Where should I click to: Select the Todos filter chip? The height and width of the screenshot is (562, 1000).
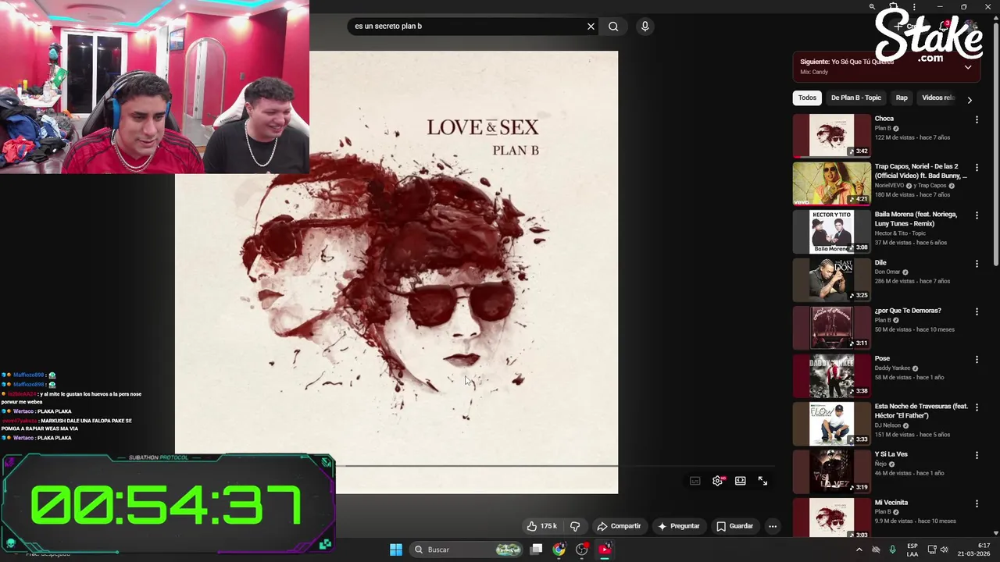(x=807, y=98)
